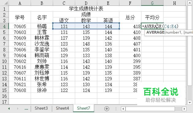Click the name 韩雨萌
Image resolution: width=193 pixels, height=113 pixels.
pos(42,55)
